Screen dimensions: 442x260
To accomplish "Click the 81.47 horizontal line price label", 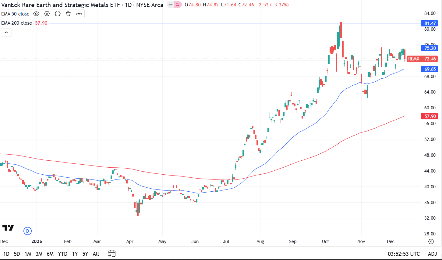I will pyautogui.click(x=430, y=23).
